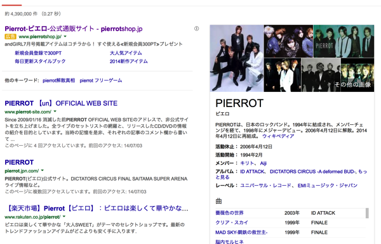
Task: Open the PIERROT pierrot.jpn.com result title
Action: 19,162
